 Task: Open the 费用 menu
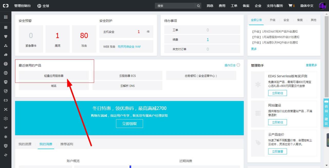(x=222, y=6)
